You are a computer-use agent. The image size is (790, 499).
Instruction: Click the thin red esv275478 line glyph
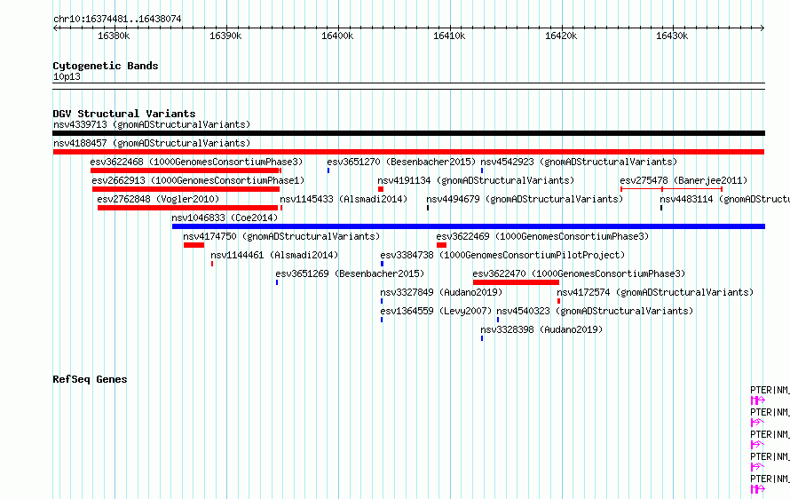click(x=672, y=189)
